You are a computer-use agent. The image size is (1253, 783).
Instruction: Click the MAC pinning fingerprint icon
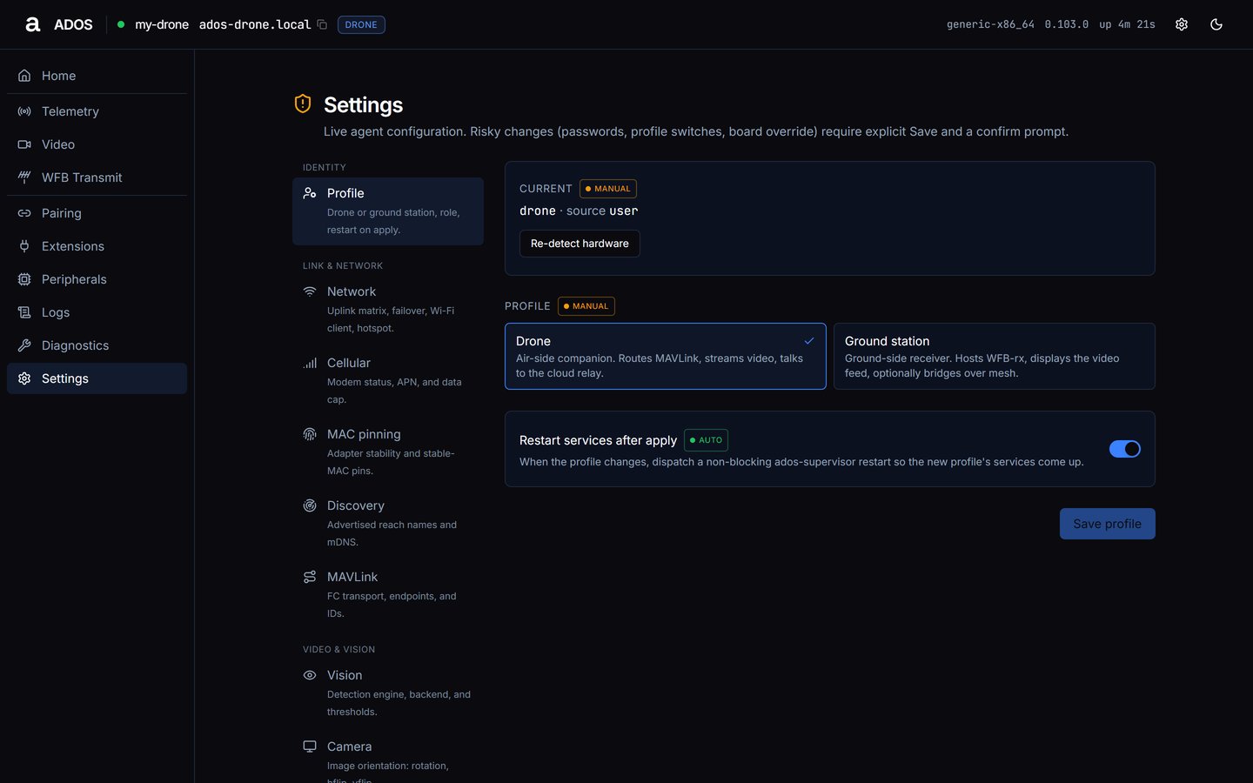(x=310, y=434)
